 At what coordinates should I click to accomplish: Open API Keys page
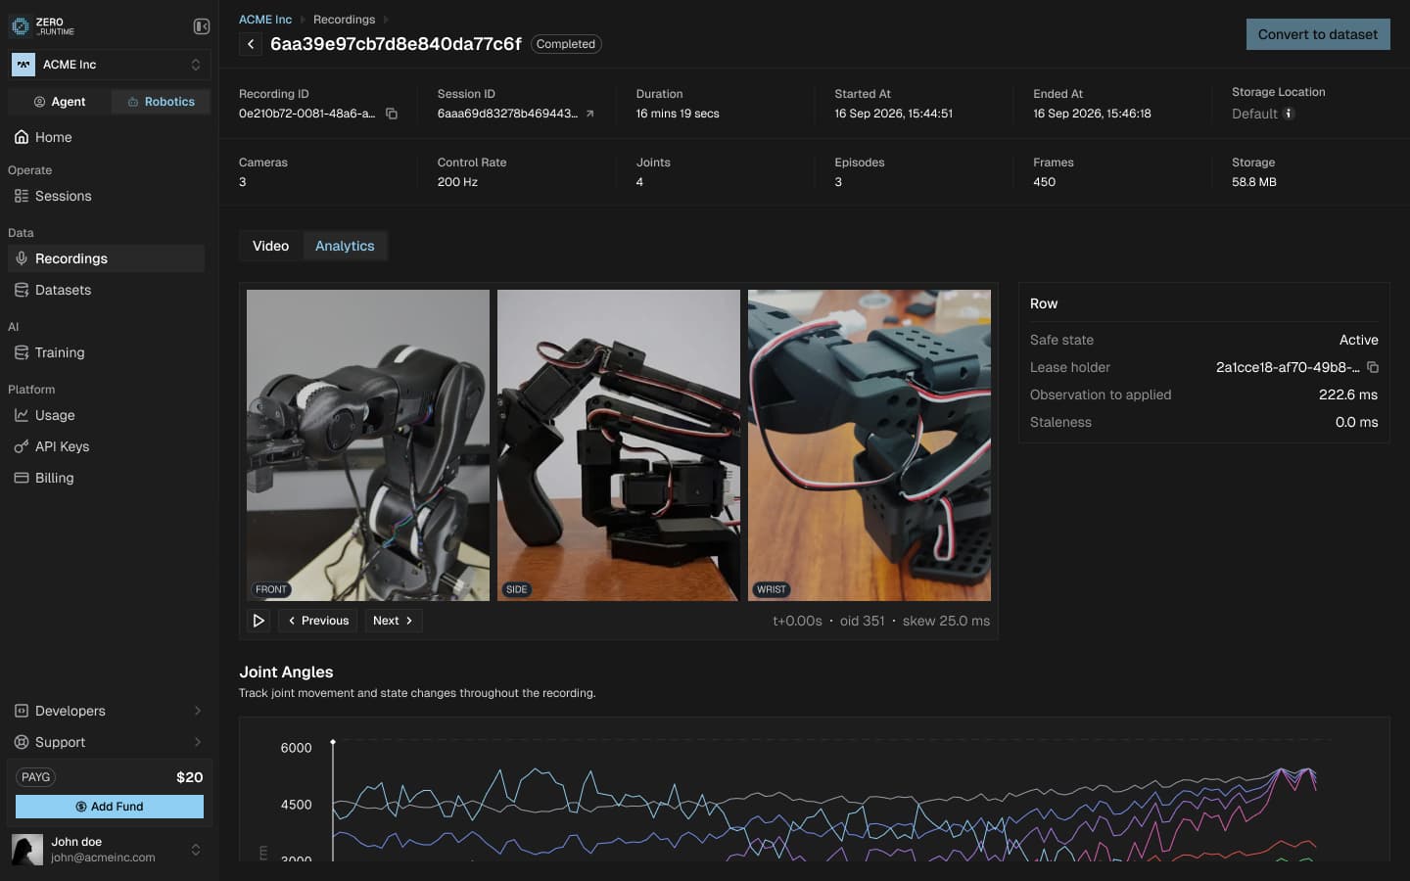(106, 446)
